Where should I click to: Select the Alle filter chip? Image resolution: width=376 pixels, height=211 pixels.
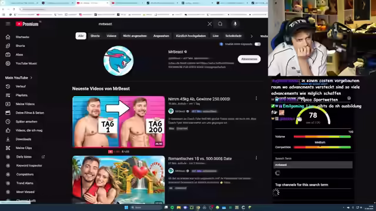coord(81,36)
